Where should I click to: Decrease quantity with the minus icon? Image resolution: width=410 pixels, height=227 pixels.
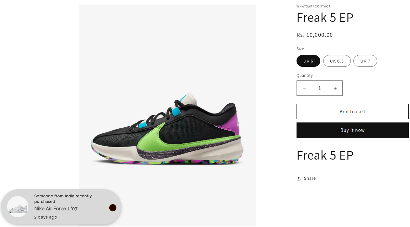click(x=304, y=88)
